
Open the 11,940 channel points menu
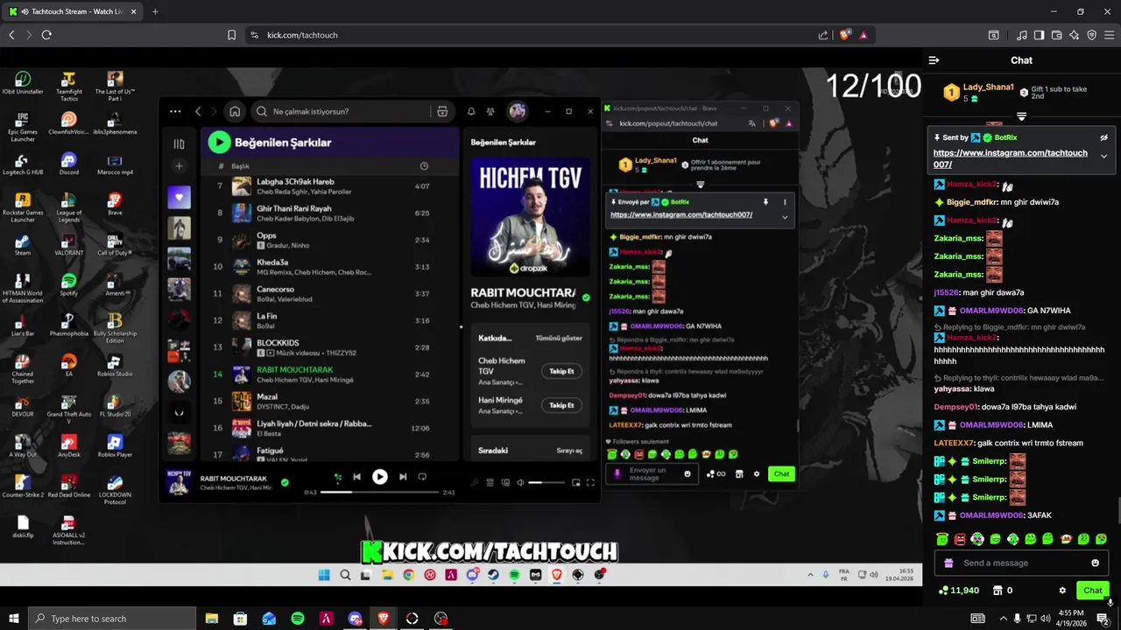(x=958, y=591)
